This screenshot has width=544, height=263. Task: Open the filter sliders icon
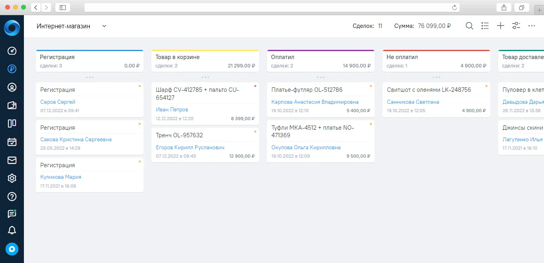pyautogui.click(x=516, y=26)
